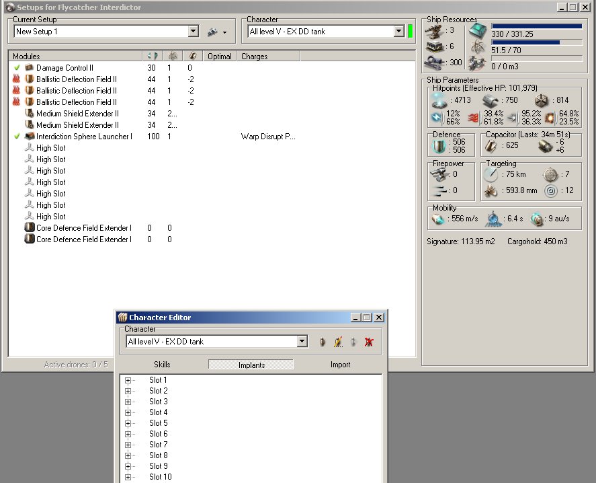Screen dimensions: 596x483
Task: Click the velocity icon showing 556 m/s
Action: (438, 219)
